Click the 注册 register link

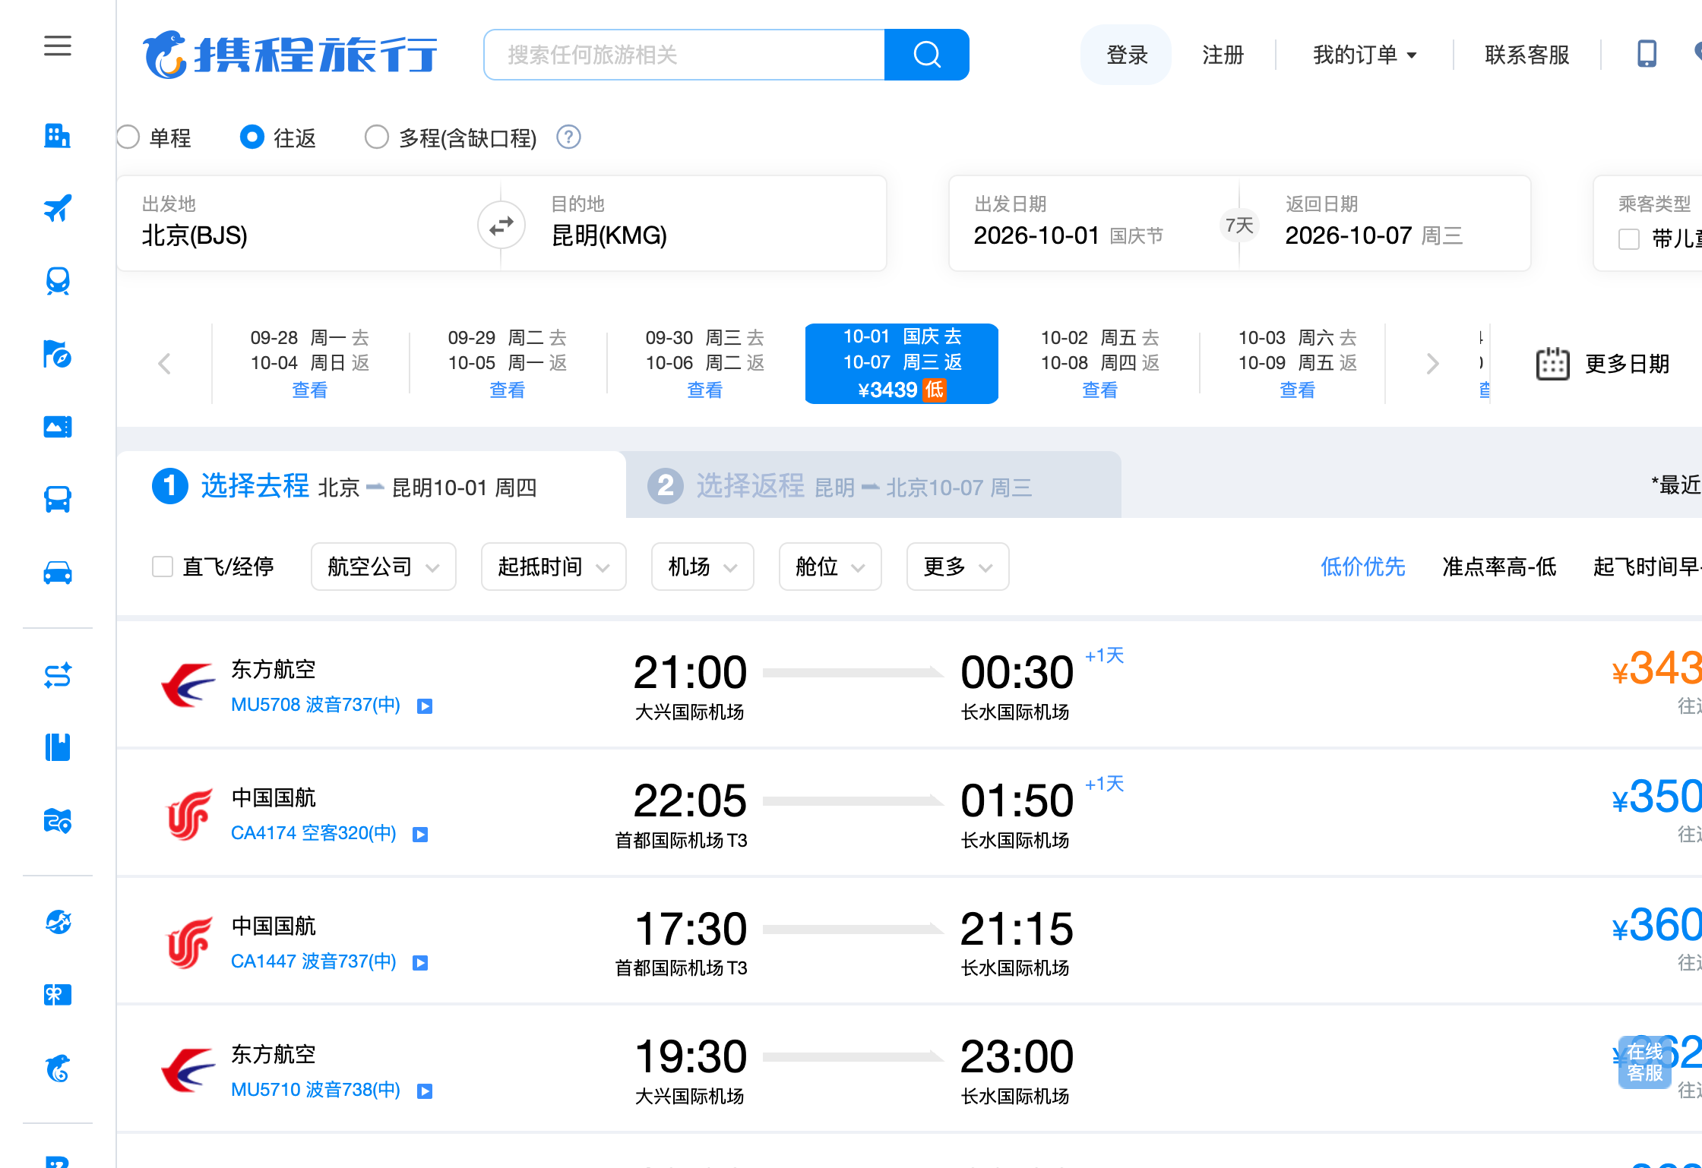tap(1223, 55)
